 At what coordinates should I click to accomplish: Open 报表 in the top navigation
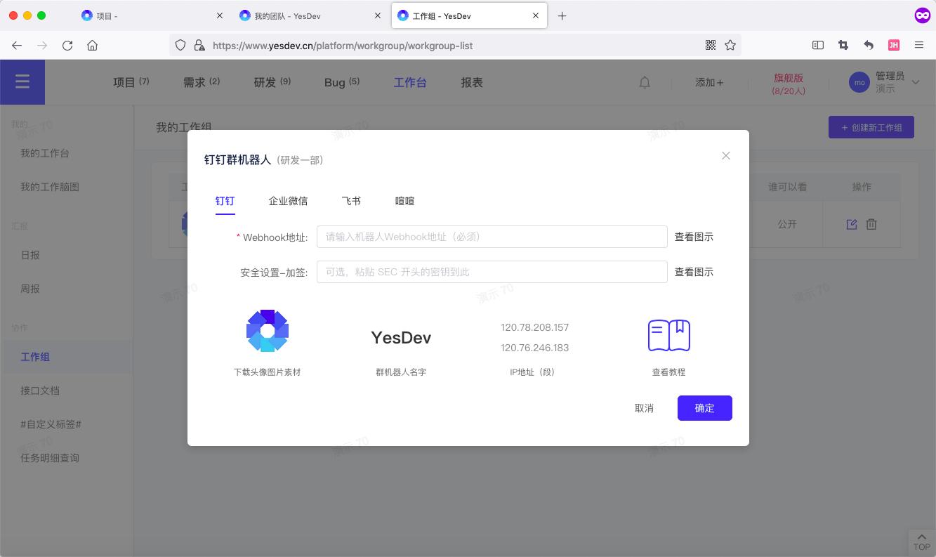(472, 82)
